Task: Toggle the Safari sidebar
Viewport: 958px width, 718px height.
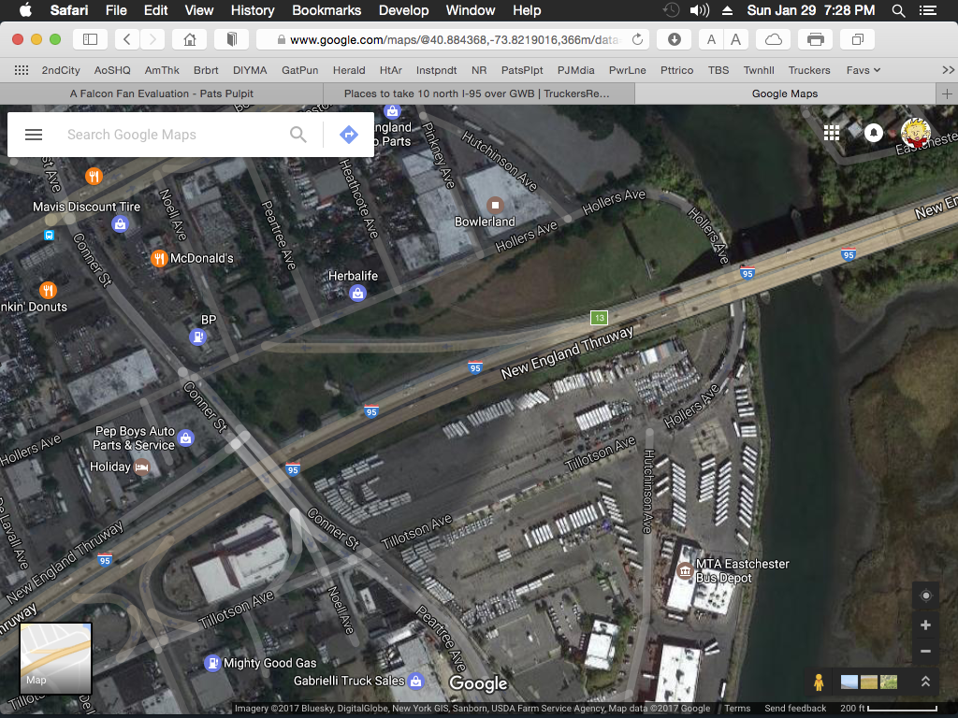Action: (x=91, y=39)
